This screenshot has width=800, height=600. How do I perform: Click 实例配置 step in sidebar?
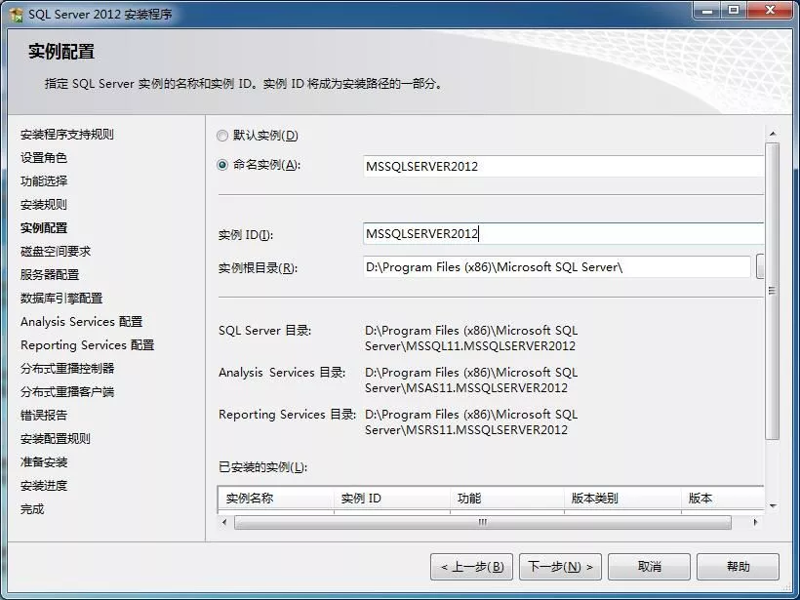point(44,228)
